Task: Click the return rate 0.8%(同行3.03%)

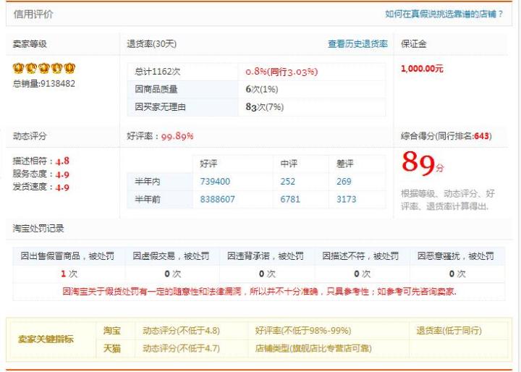Action: click(281, 72)
